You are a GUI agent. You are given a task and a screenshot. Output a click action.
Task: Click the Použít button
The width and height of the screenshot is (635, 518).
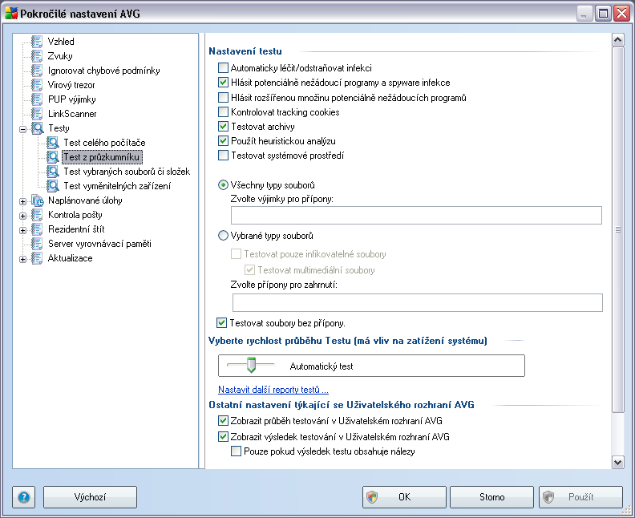pos(580,497)
